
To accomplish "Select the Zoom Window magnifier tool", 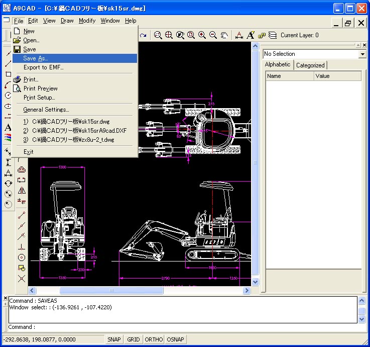I will tap(158, 35).
